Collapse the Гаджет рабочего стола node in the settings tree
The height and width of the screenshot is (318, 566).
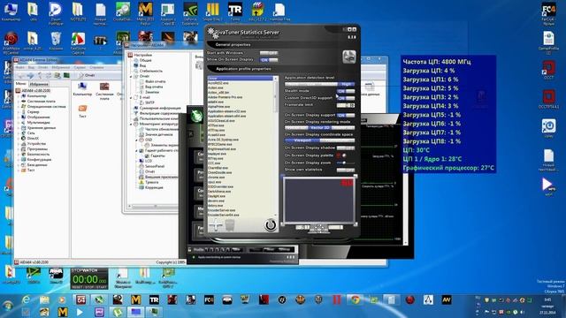pyautogui.click(x=137, y=150)
